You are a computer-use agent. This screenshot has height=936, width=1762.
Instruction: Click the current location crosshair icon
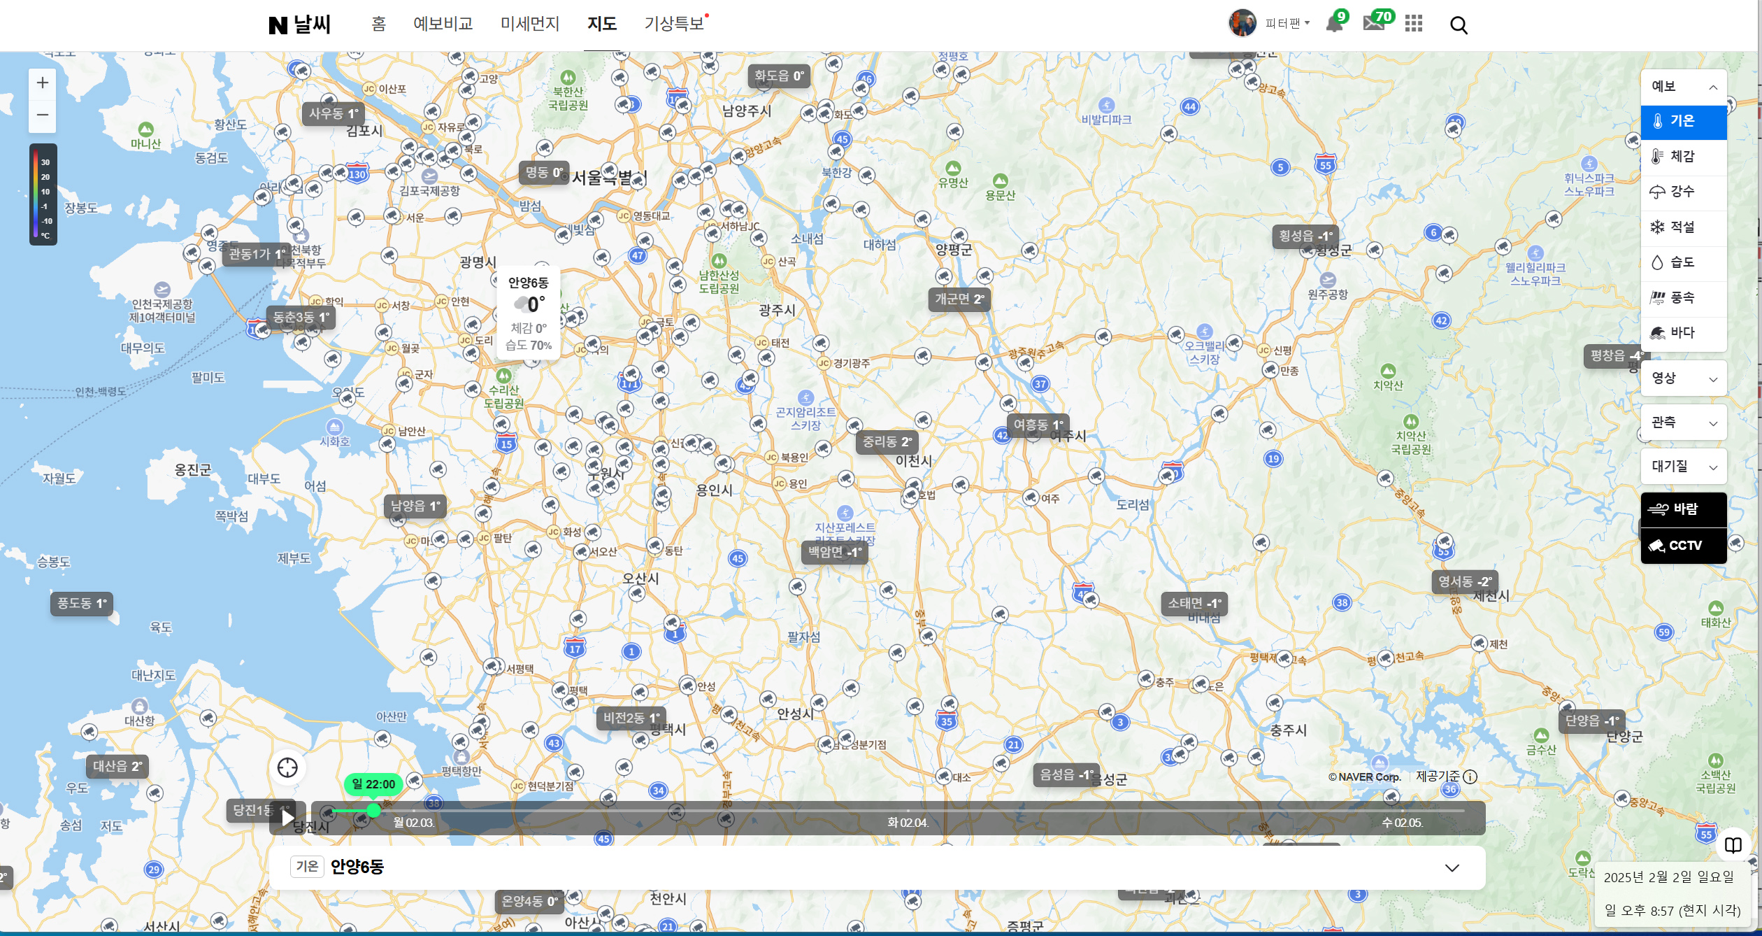pos(287,767)
